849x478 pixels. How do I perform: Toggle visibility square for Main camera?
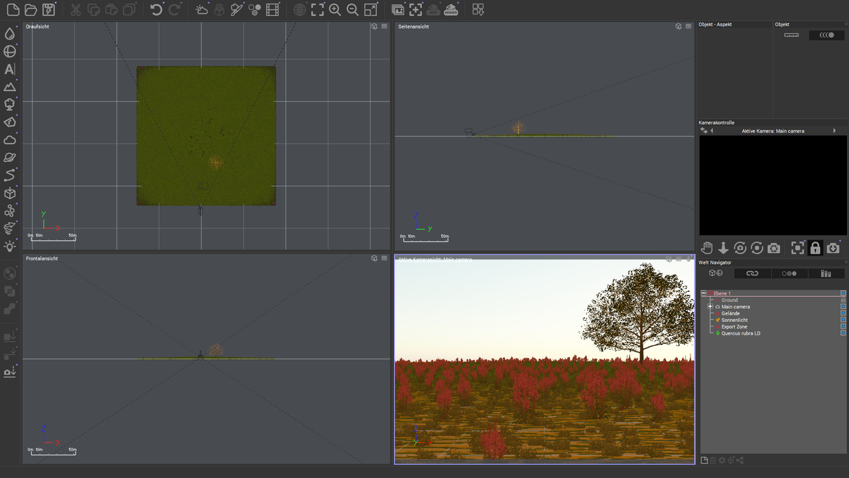[843, 307]
